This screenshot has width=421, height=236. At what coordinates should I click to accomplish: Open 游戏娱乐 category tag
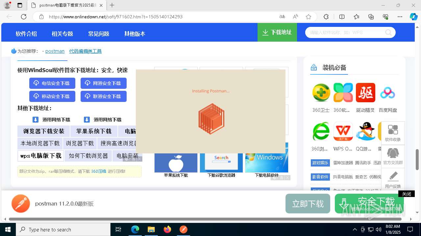(320, 163)
